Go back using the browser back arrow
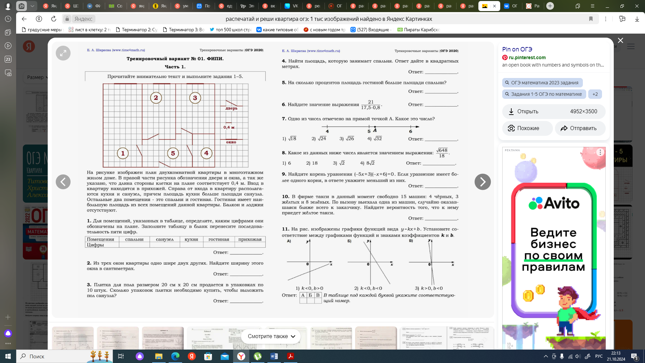 [24, 19]
